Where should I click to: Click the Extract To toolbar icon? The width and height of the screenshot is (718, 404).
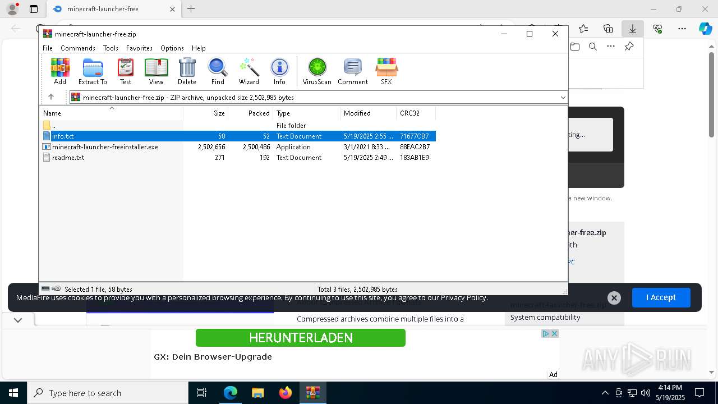[x=93, y=71]
